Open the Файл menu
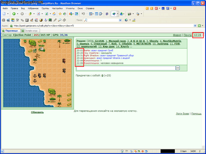Viewport: 206px width, 154px height. point(5,8)
